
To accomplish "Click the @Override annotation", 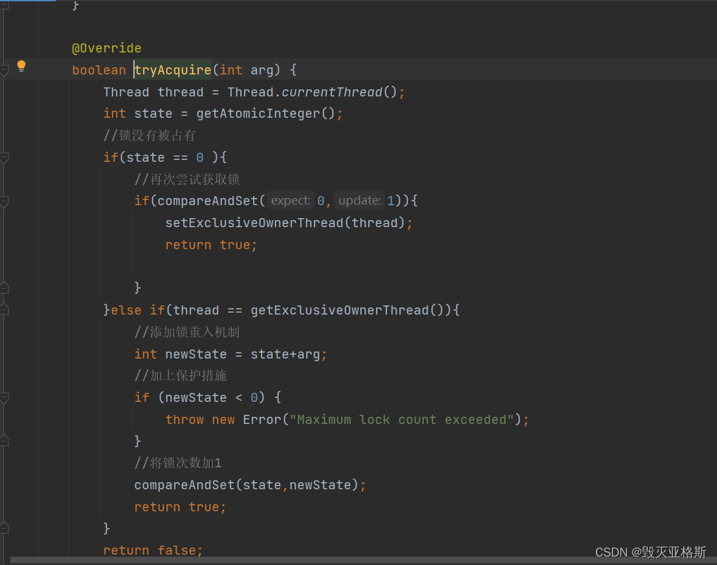I will (107, 48).
